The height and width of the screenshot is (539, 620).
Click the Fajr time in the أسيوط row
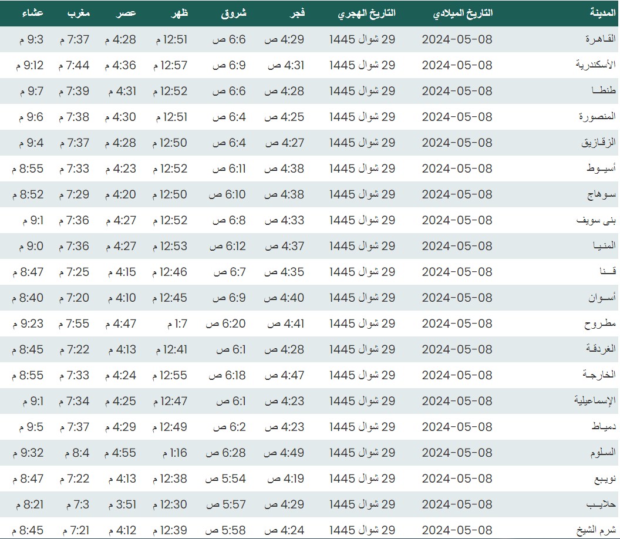click(x=284, y=169)
